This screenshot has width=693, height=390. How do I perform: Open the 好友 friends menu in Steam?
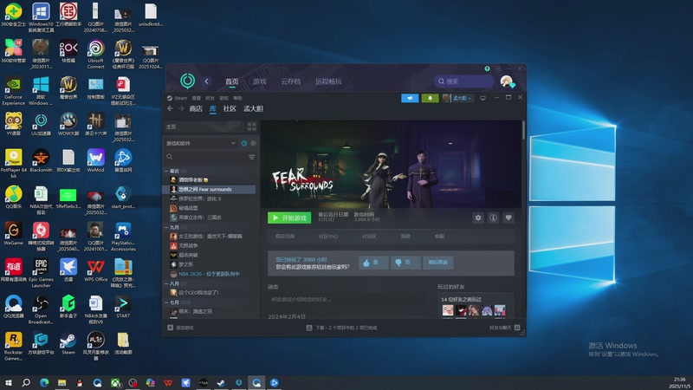point(210,98)
